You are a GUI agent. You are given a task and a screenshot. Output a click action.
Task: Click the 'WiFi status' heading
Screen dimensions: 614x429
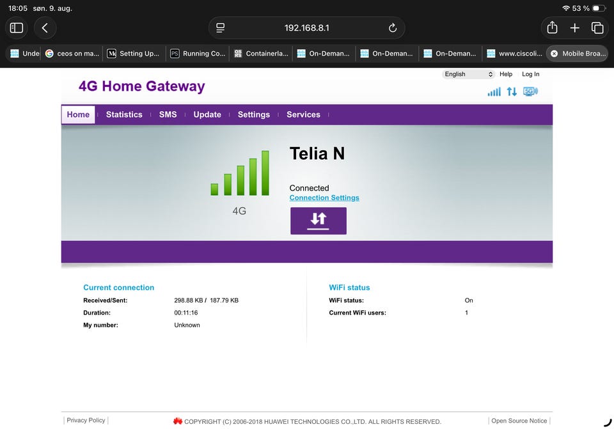[349, 287]
